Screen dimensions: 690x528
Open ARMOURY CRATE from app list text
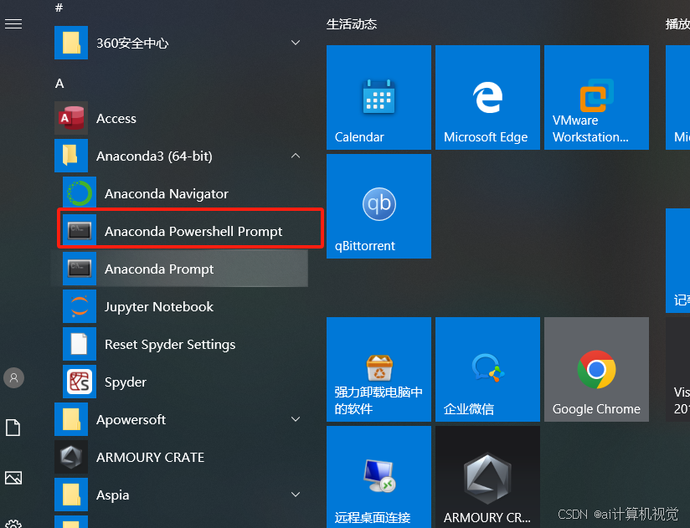point(150,457)
